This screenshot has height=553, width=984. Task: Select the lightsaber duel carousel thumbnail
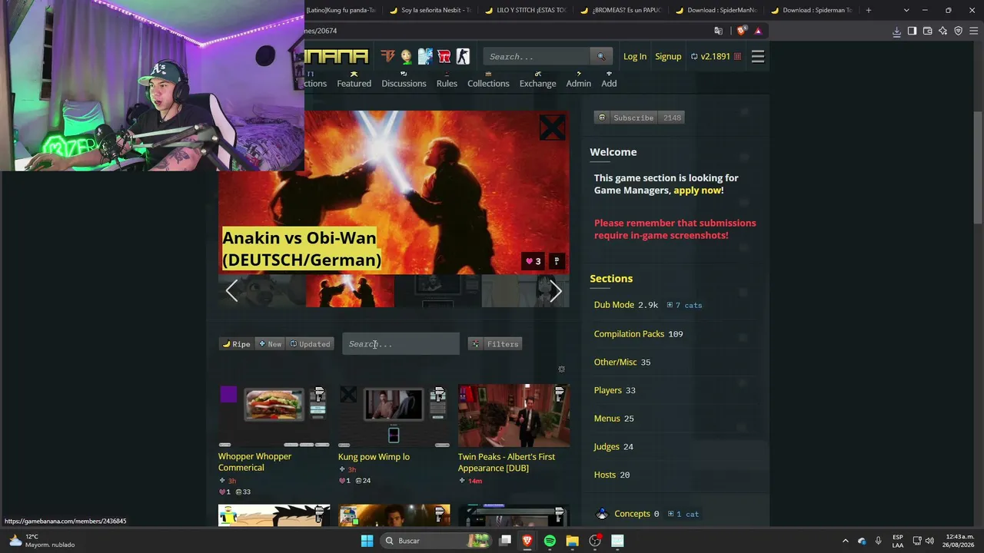pos(350,291)
